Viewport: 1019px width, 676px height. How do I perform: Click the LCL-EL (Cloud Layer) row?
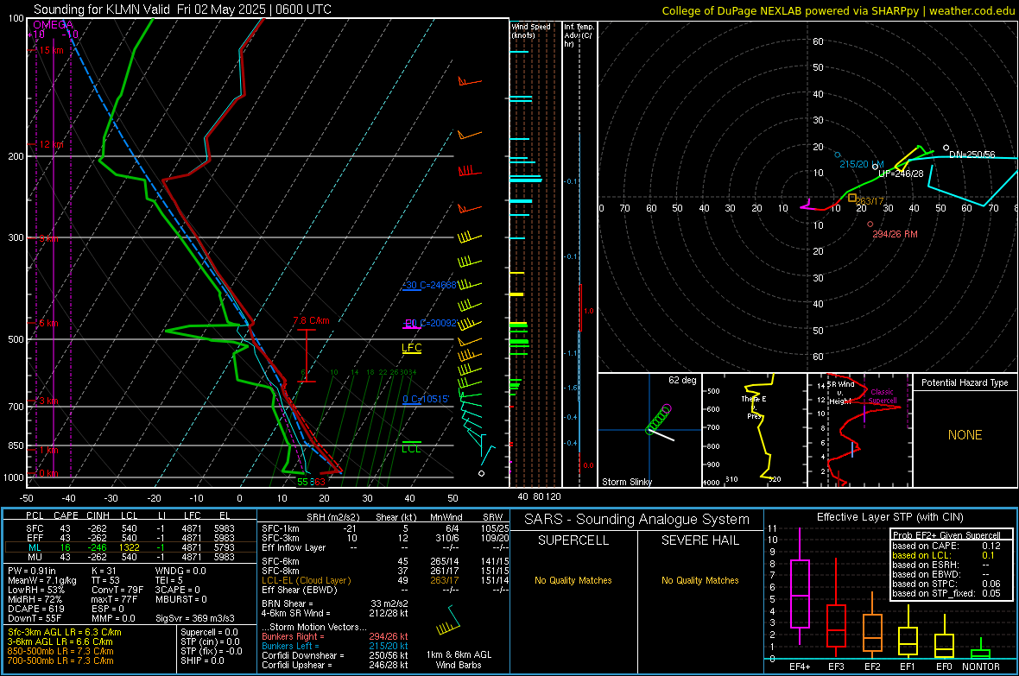coord(385,580)
